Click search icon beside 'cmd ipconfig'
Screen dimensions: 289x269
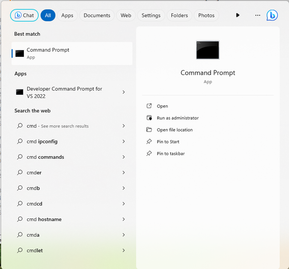tap(20, 141)
